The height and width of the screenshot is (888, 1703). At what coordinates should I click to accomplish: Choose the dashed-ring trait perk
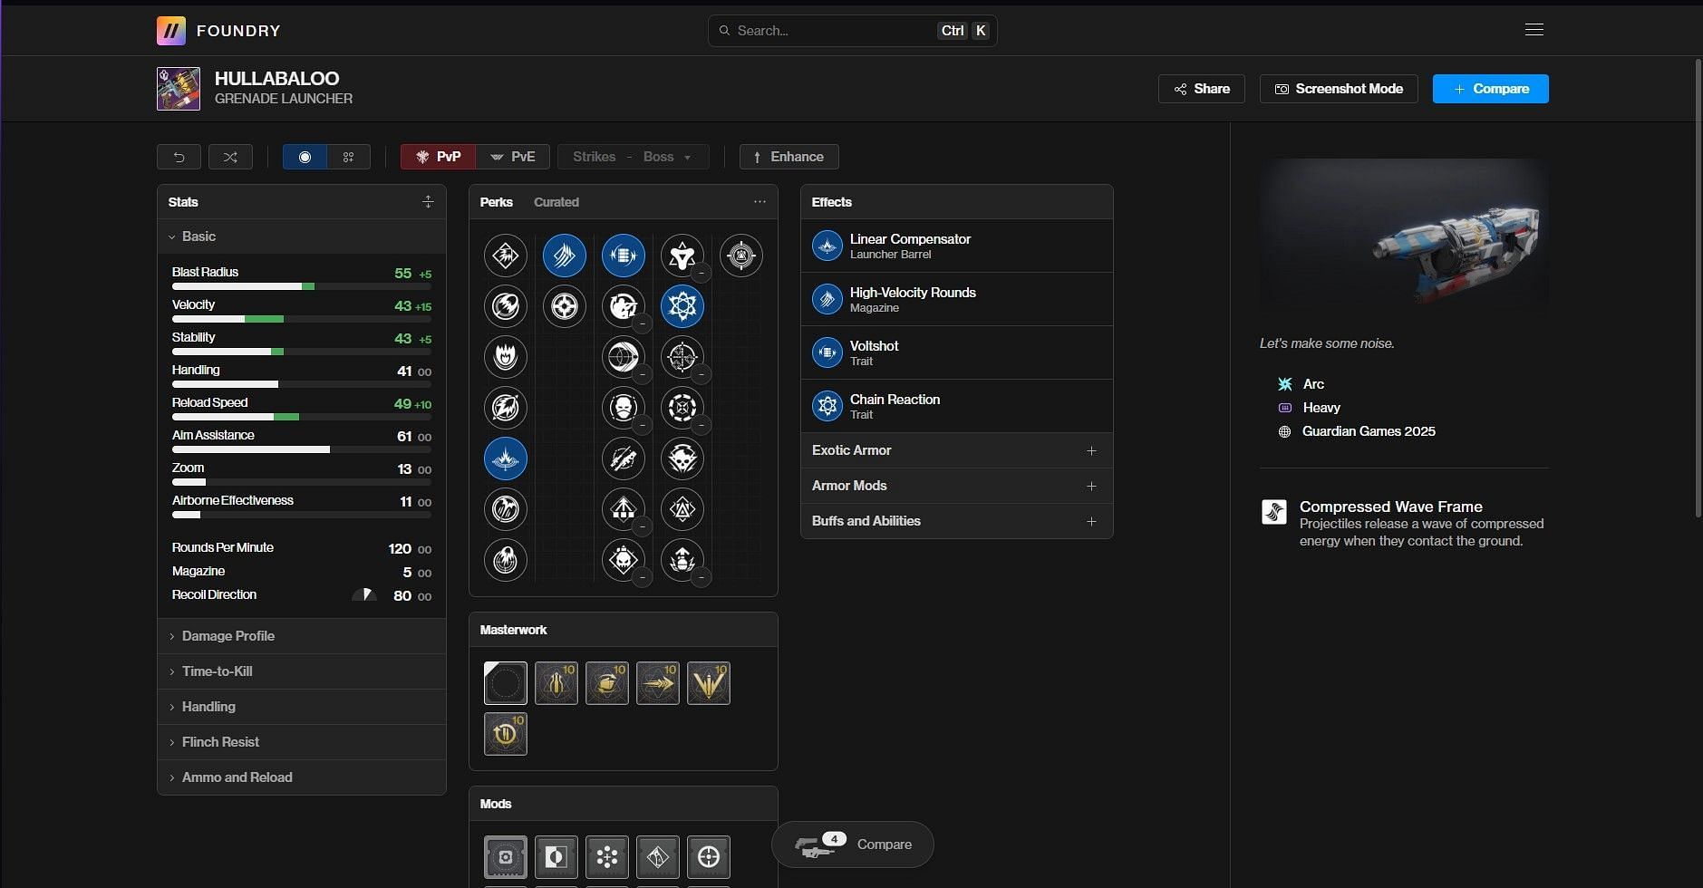682,408
